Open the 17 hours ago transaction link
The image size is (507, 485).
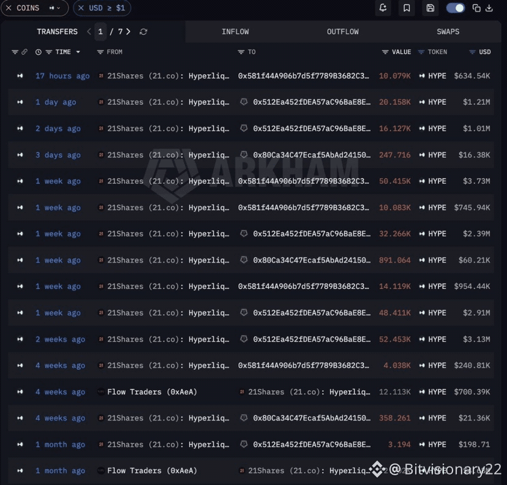(x=62, y=76)
